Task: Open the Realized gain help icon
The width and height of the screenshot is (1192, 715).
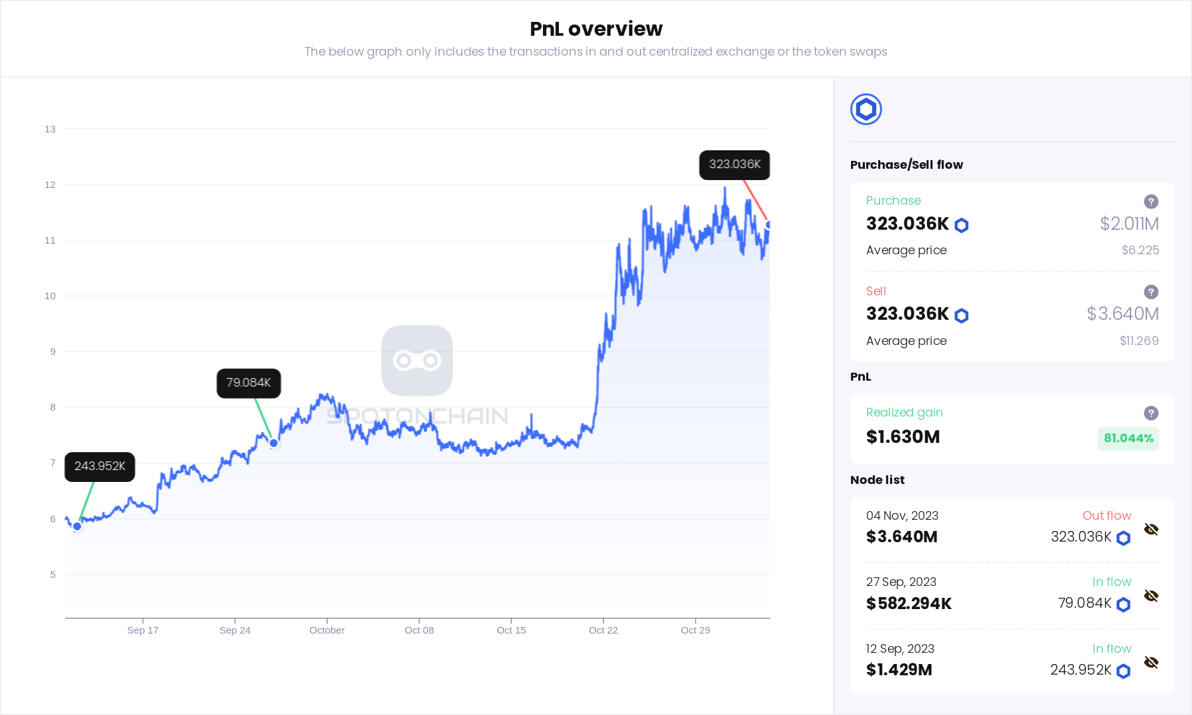Action: [x=1151, y=413]
